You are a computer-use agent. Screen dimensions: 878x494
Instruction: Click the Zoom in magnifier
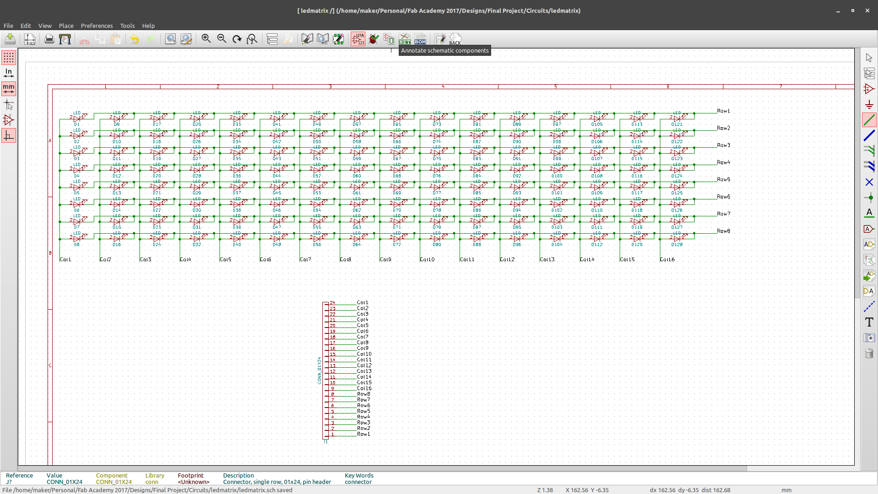tap(206, 39)
